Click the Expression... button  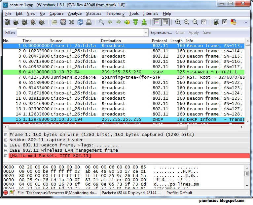[x=161, y=33]
